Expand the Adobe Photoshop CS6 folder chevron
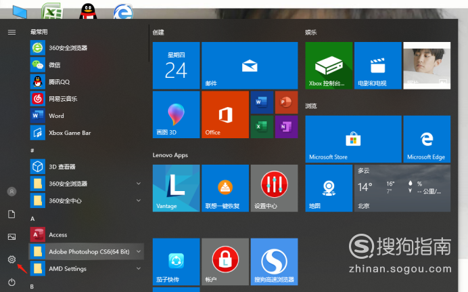 pos(139,251)
